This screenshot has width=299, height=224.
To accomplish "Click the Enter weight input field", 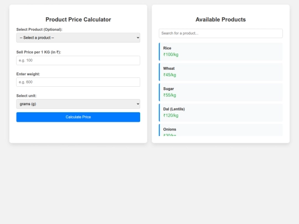I will (x=78, y=82).
